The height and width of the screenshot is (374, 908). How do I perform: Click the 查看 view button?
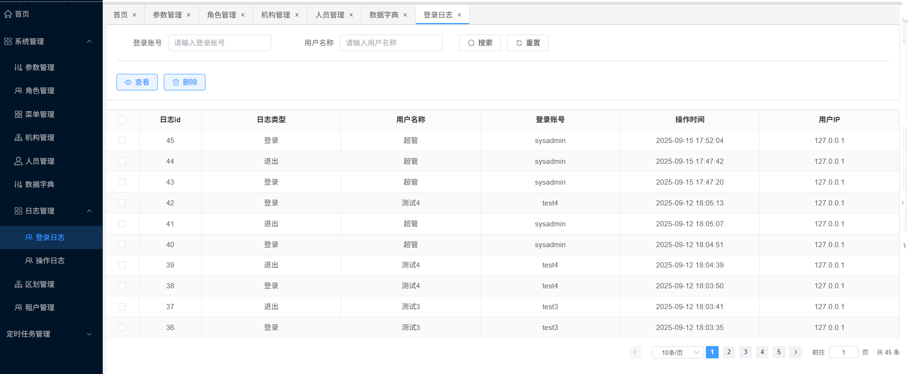pyautogui.click(x=137, y=82)
